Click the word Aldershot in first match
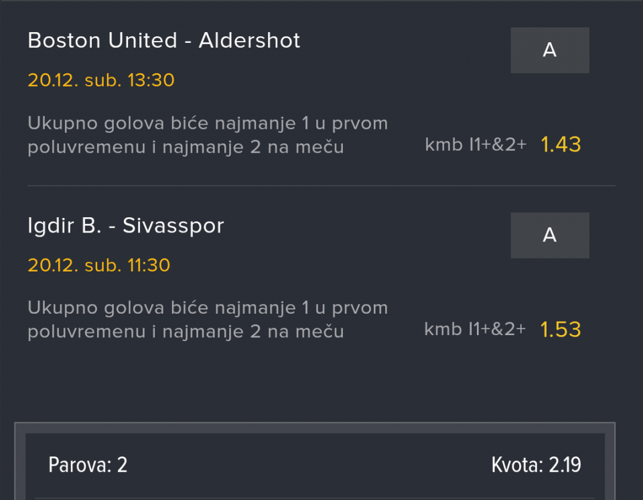 click(x=250, y=40)
